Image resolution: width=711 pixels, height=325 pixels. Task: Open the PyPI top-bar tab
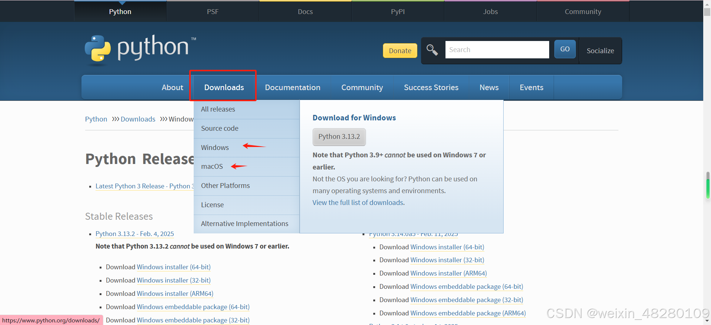pyautogui.click(x=398, y=11)
